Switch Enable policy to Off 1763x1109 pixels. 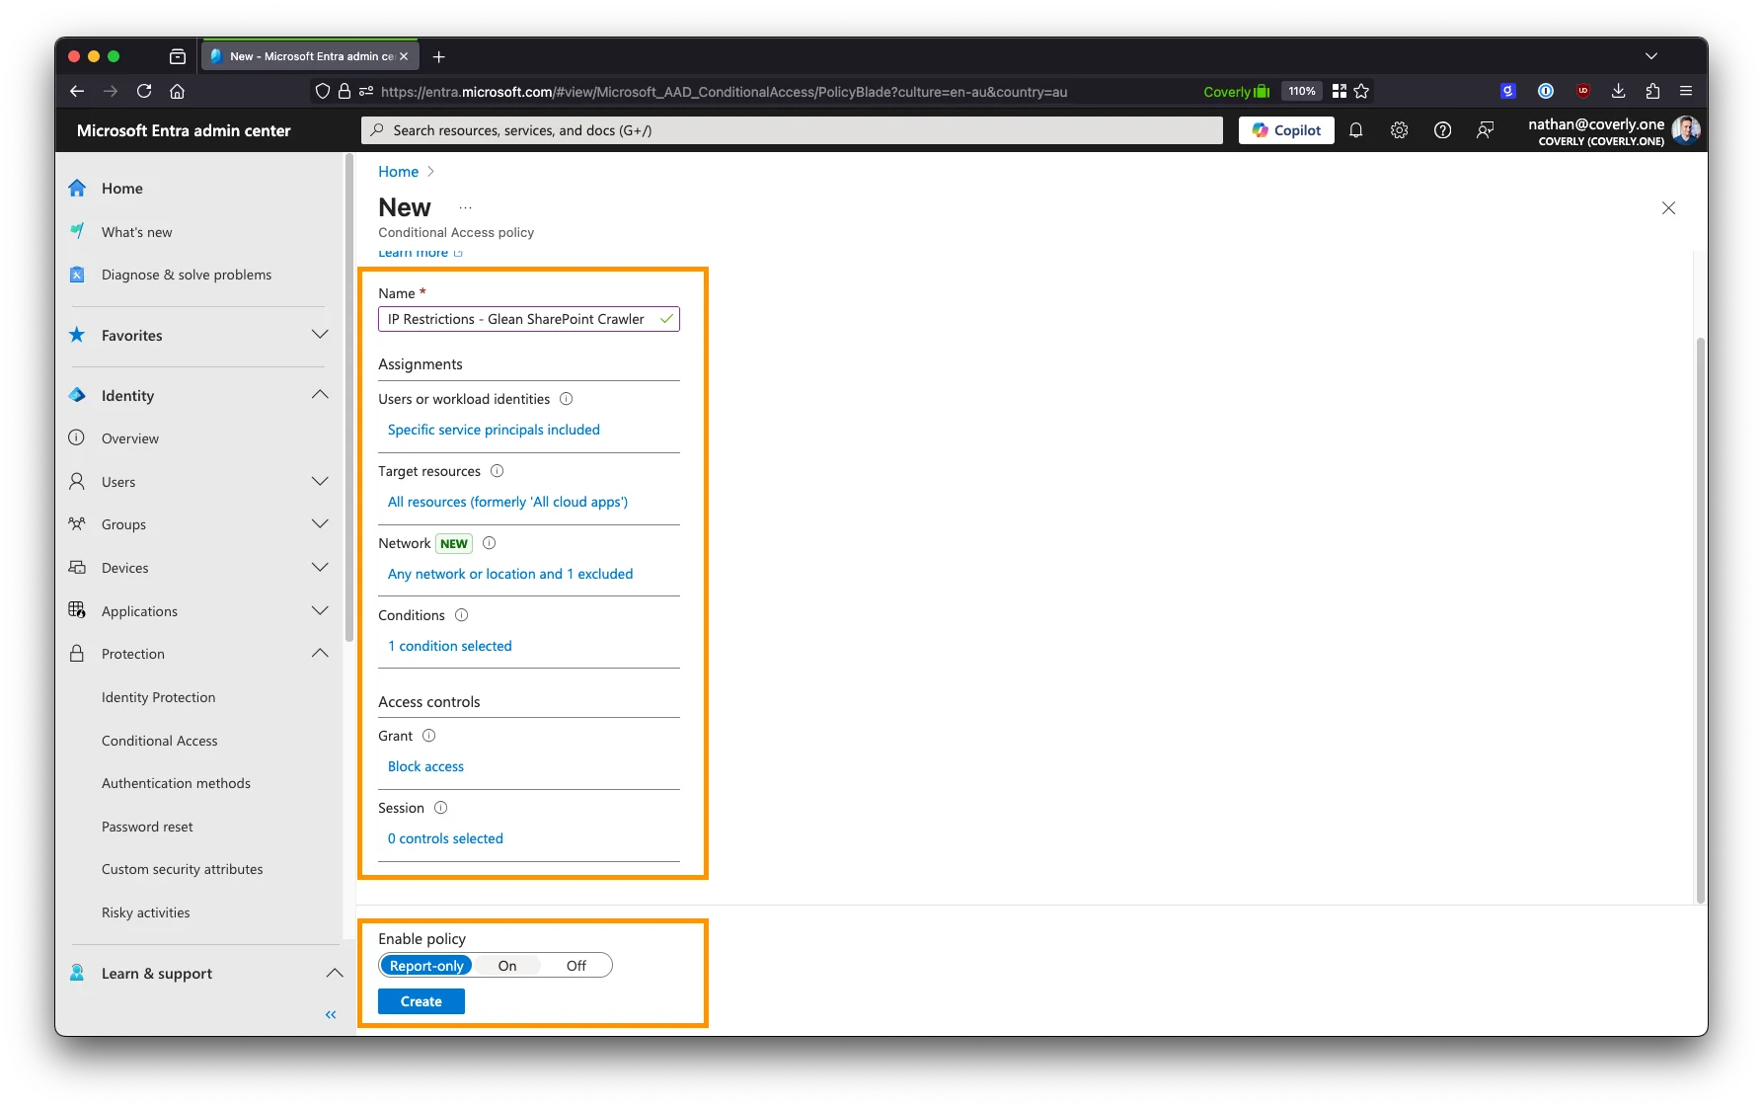click(x=576, y=966)
